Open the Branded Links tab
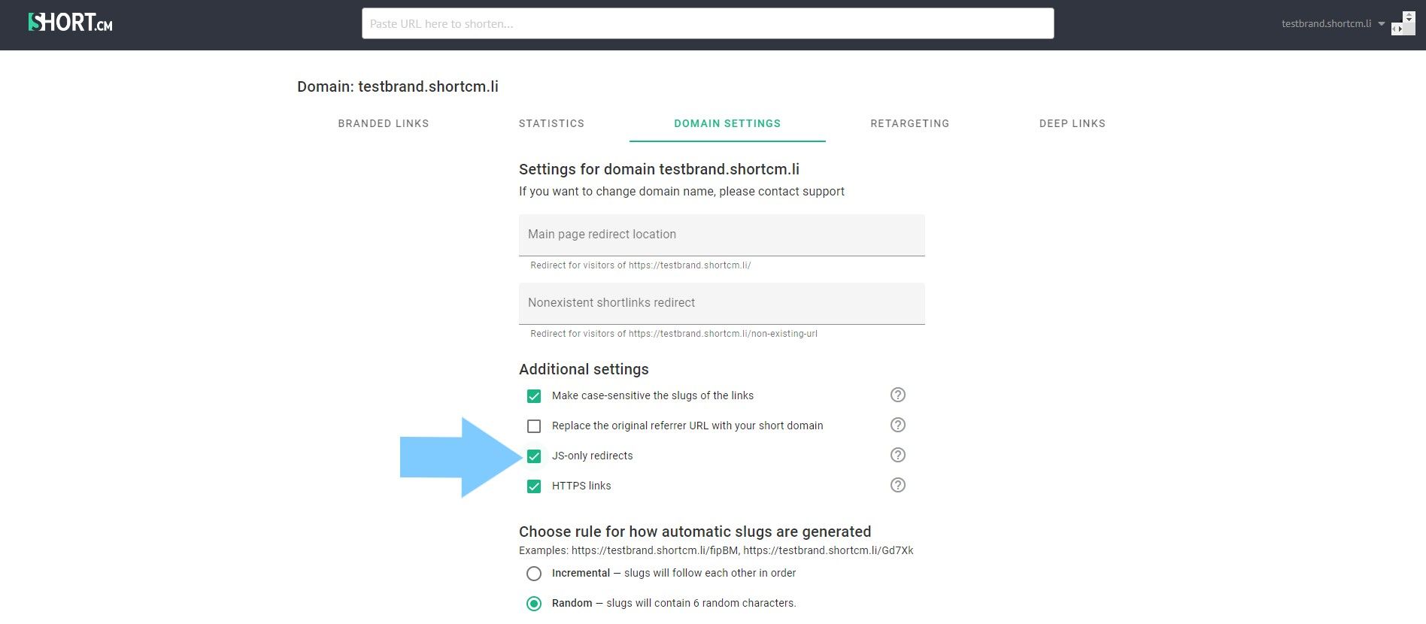 tap(384, 123)
